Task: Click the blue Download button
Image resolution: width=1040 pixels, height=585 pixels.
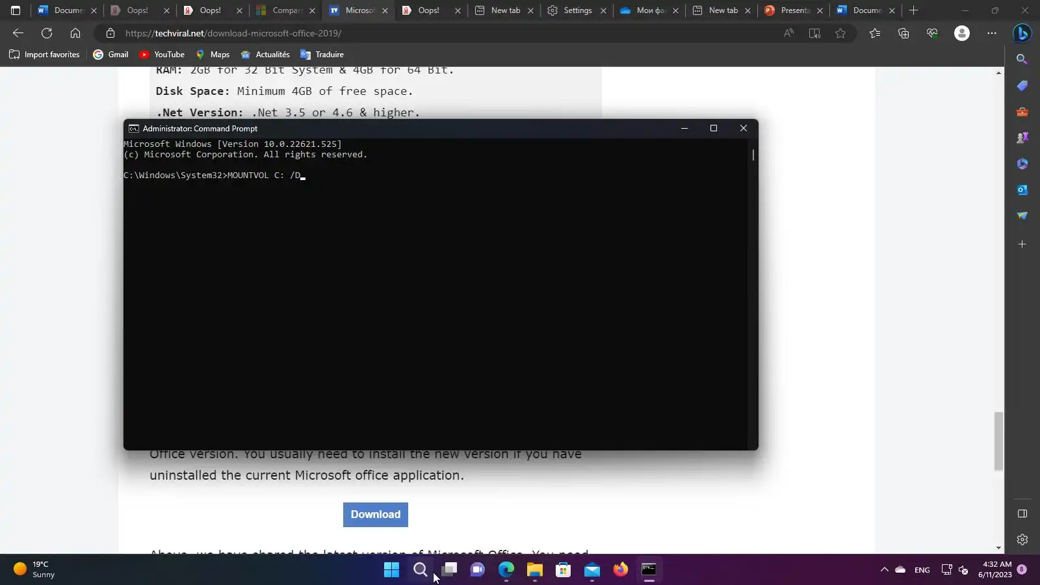Action: (376, 515)
